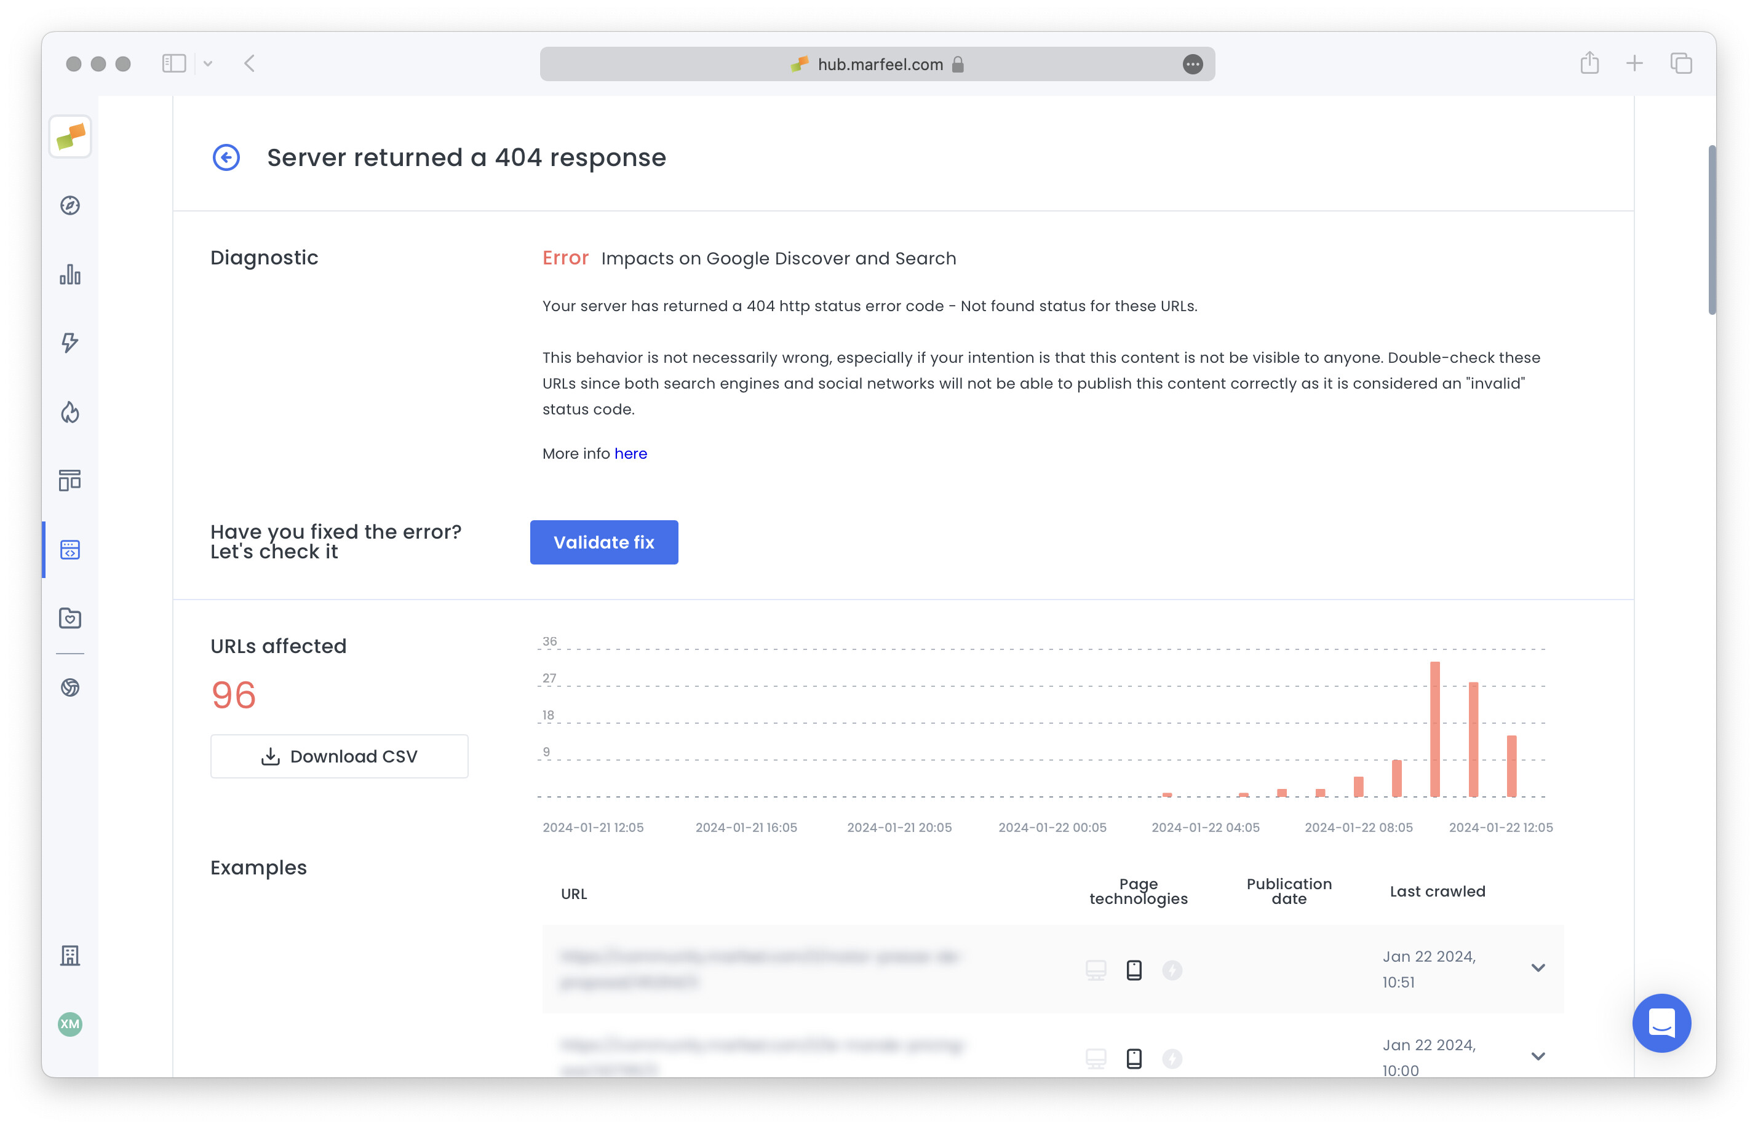Expand details of the first example URL
Screen dimensions: 1758x1129
tap(1538, 968)
